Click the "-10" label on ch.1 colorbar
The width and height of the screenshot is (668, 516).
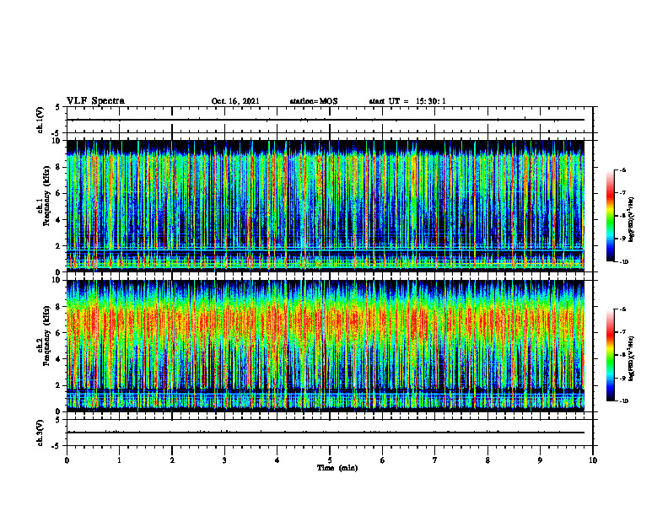click(623, 262)
